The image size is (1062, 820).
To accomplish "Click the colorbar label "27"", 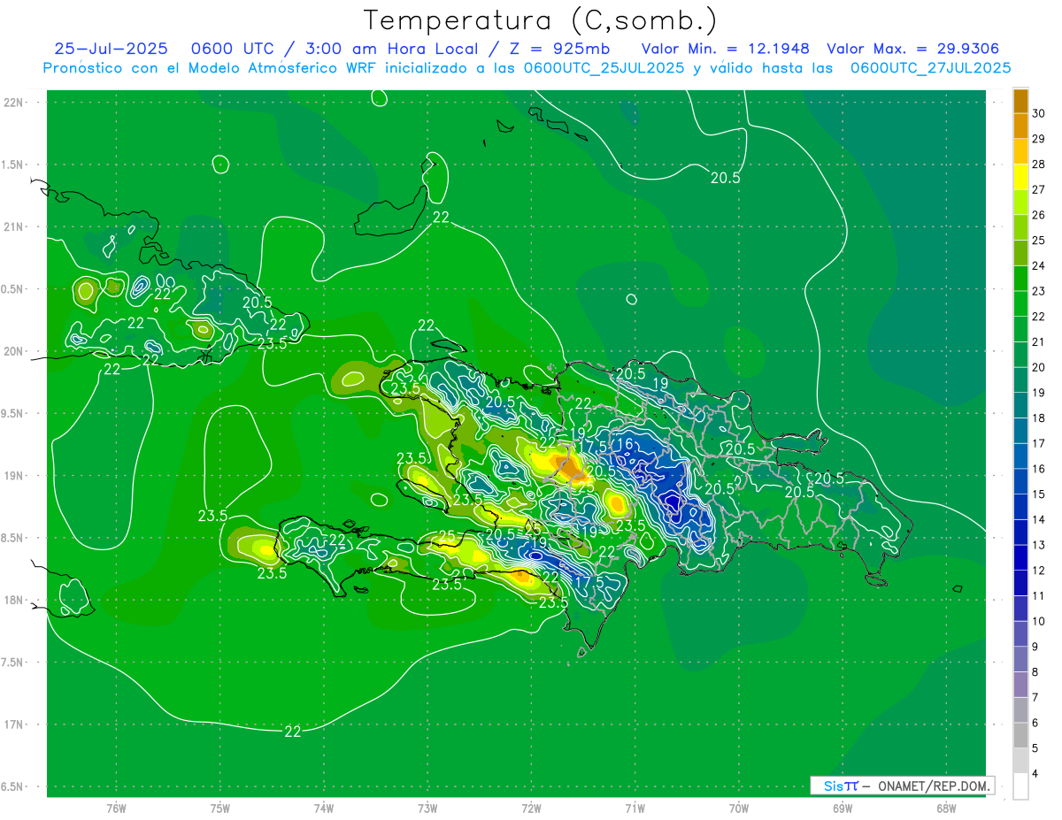I will click(x=1040, y=190).
